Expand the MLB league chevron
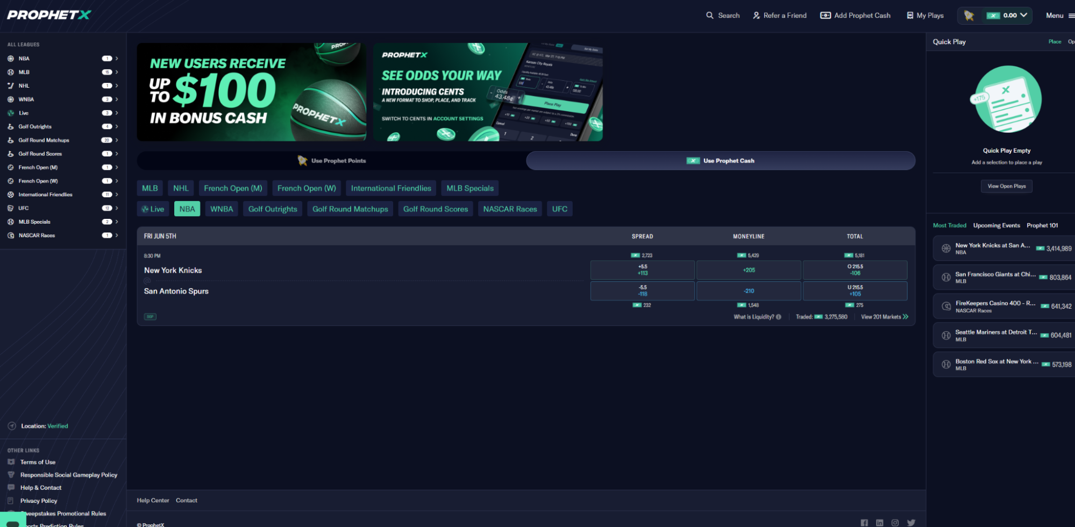This screenshot has height=527, width=1075. (x=117, y=72)
